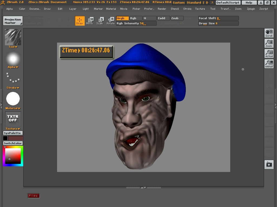Click the DefaultZScript button

[228, 2]
